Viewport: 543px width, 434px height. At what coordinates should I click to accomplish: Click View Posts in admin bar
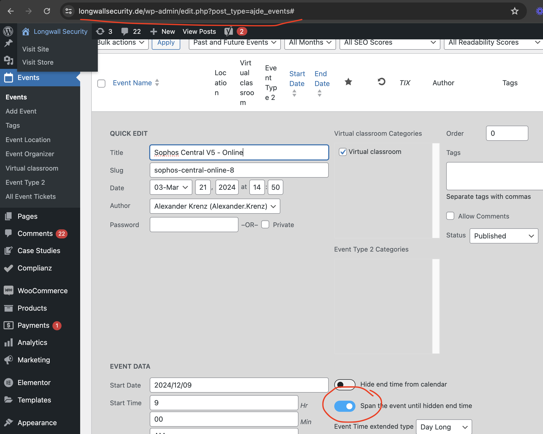[x=199, y=32]
